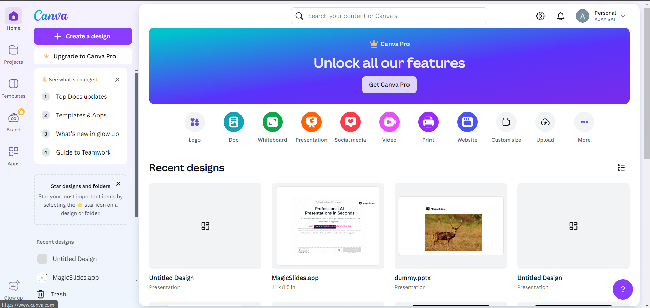Screen dimensions: 650x308
Task: Start a new Whiteboard
Action: pyautogui.click(x=273, y=122)
